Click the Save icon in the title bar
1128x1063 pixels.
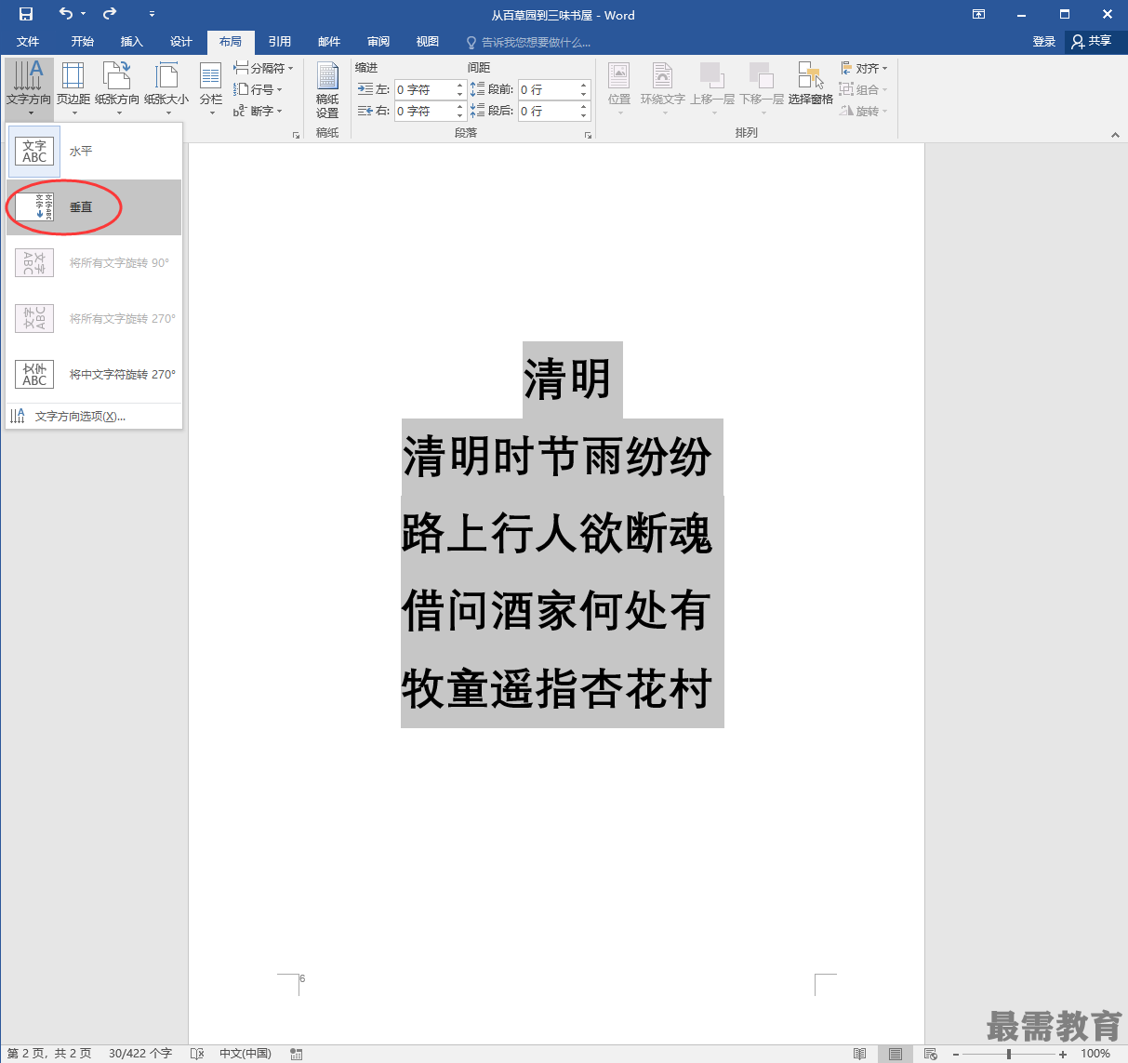click(x=26, y=14)
